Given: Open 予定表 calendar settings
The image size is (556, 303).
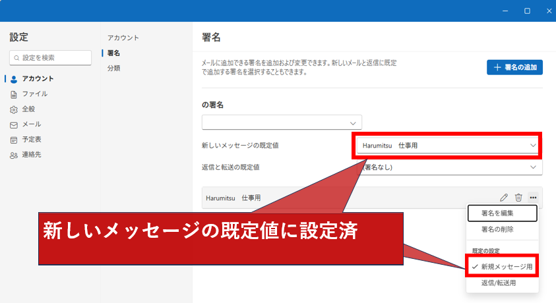Looking at the screenshot, I should tap(32, 140).
